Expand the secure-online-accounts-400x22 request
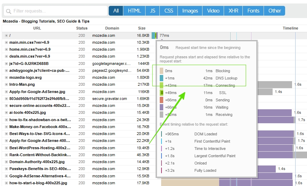The width and height of the screenshot is (307, 186). pyautogui.click(x=6, y=105)
